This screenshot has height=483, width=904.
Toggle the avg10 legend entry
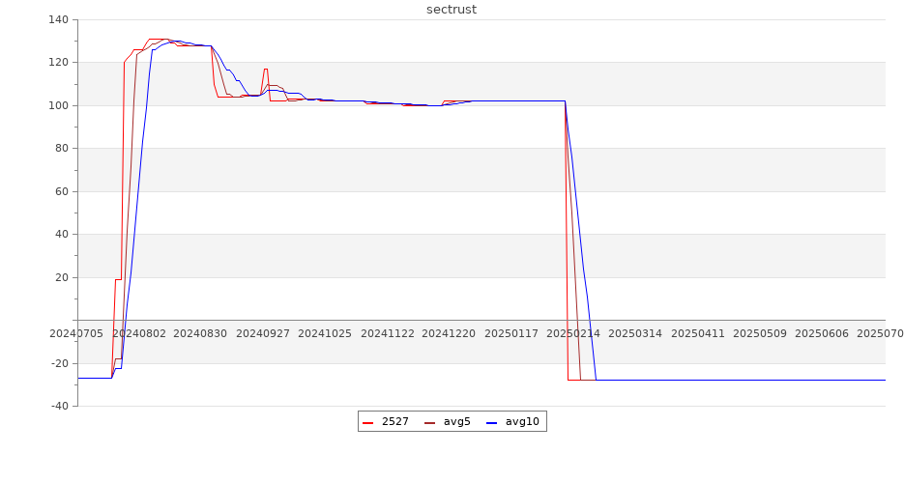tap(522, 422)
